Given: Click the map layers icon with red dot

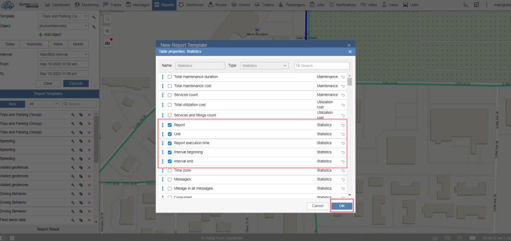Looking at the screenshot, I should tap(107, 43).
